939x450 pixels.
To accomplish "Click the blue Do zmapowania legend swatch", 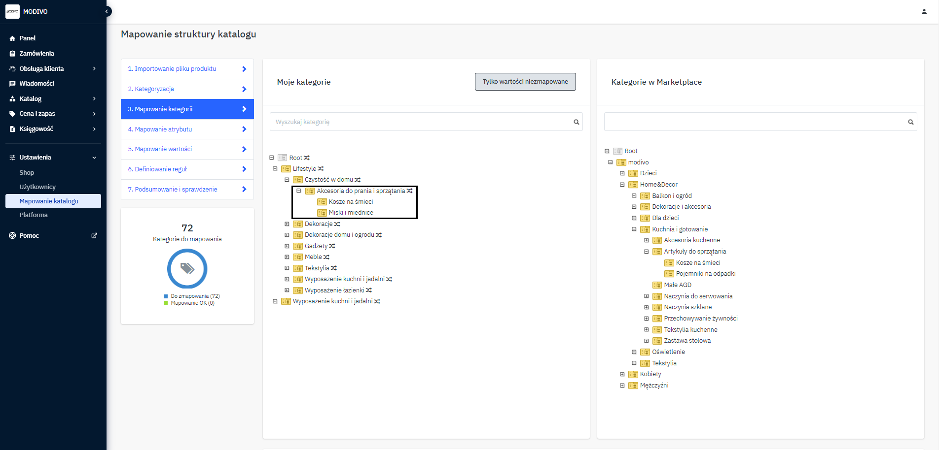I will (x=166, y=296).
